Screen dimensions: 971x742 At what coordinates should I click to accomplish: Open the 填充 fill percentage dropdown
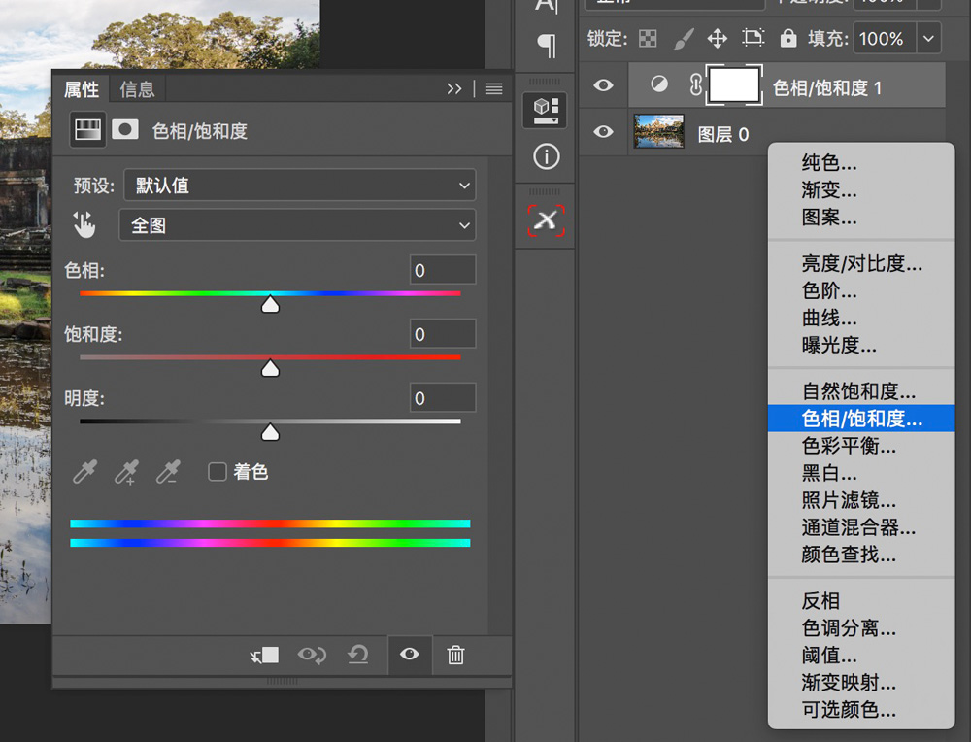(x=928, y=39)
